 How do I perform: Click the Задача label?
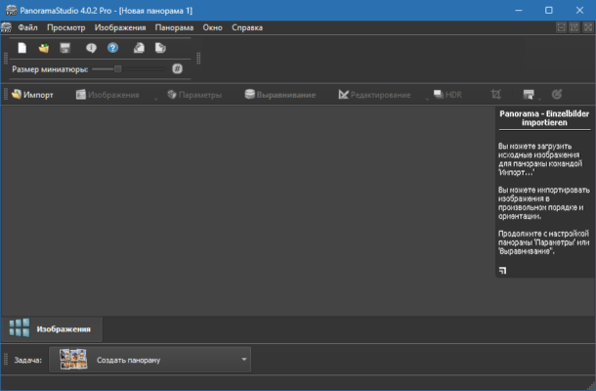[x=27, y=360]
